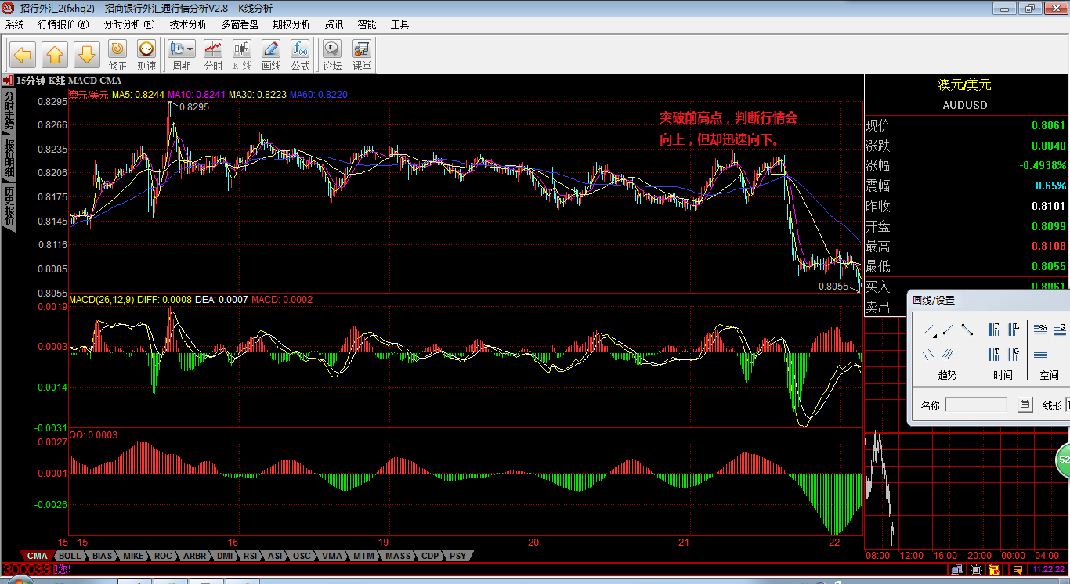Open the 技术分析 menu
1070x584 pixels.
(188, 24)
